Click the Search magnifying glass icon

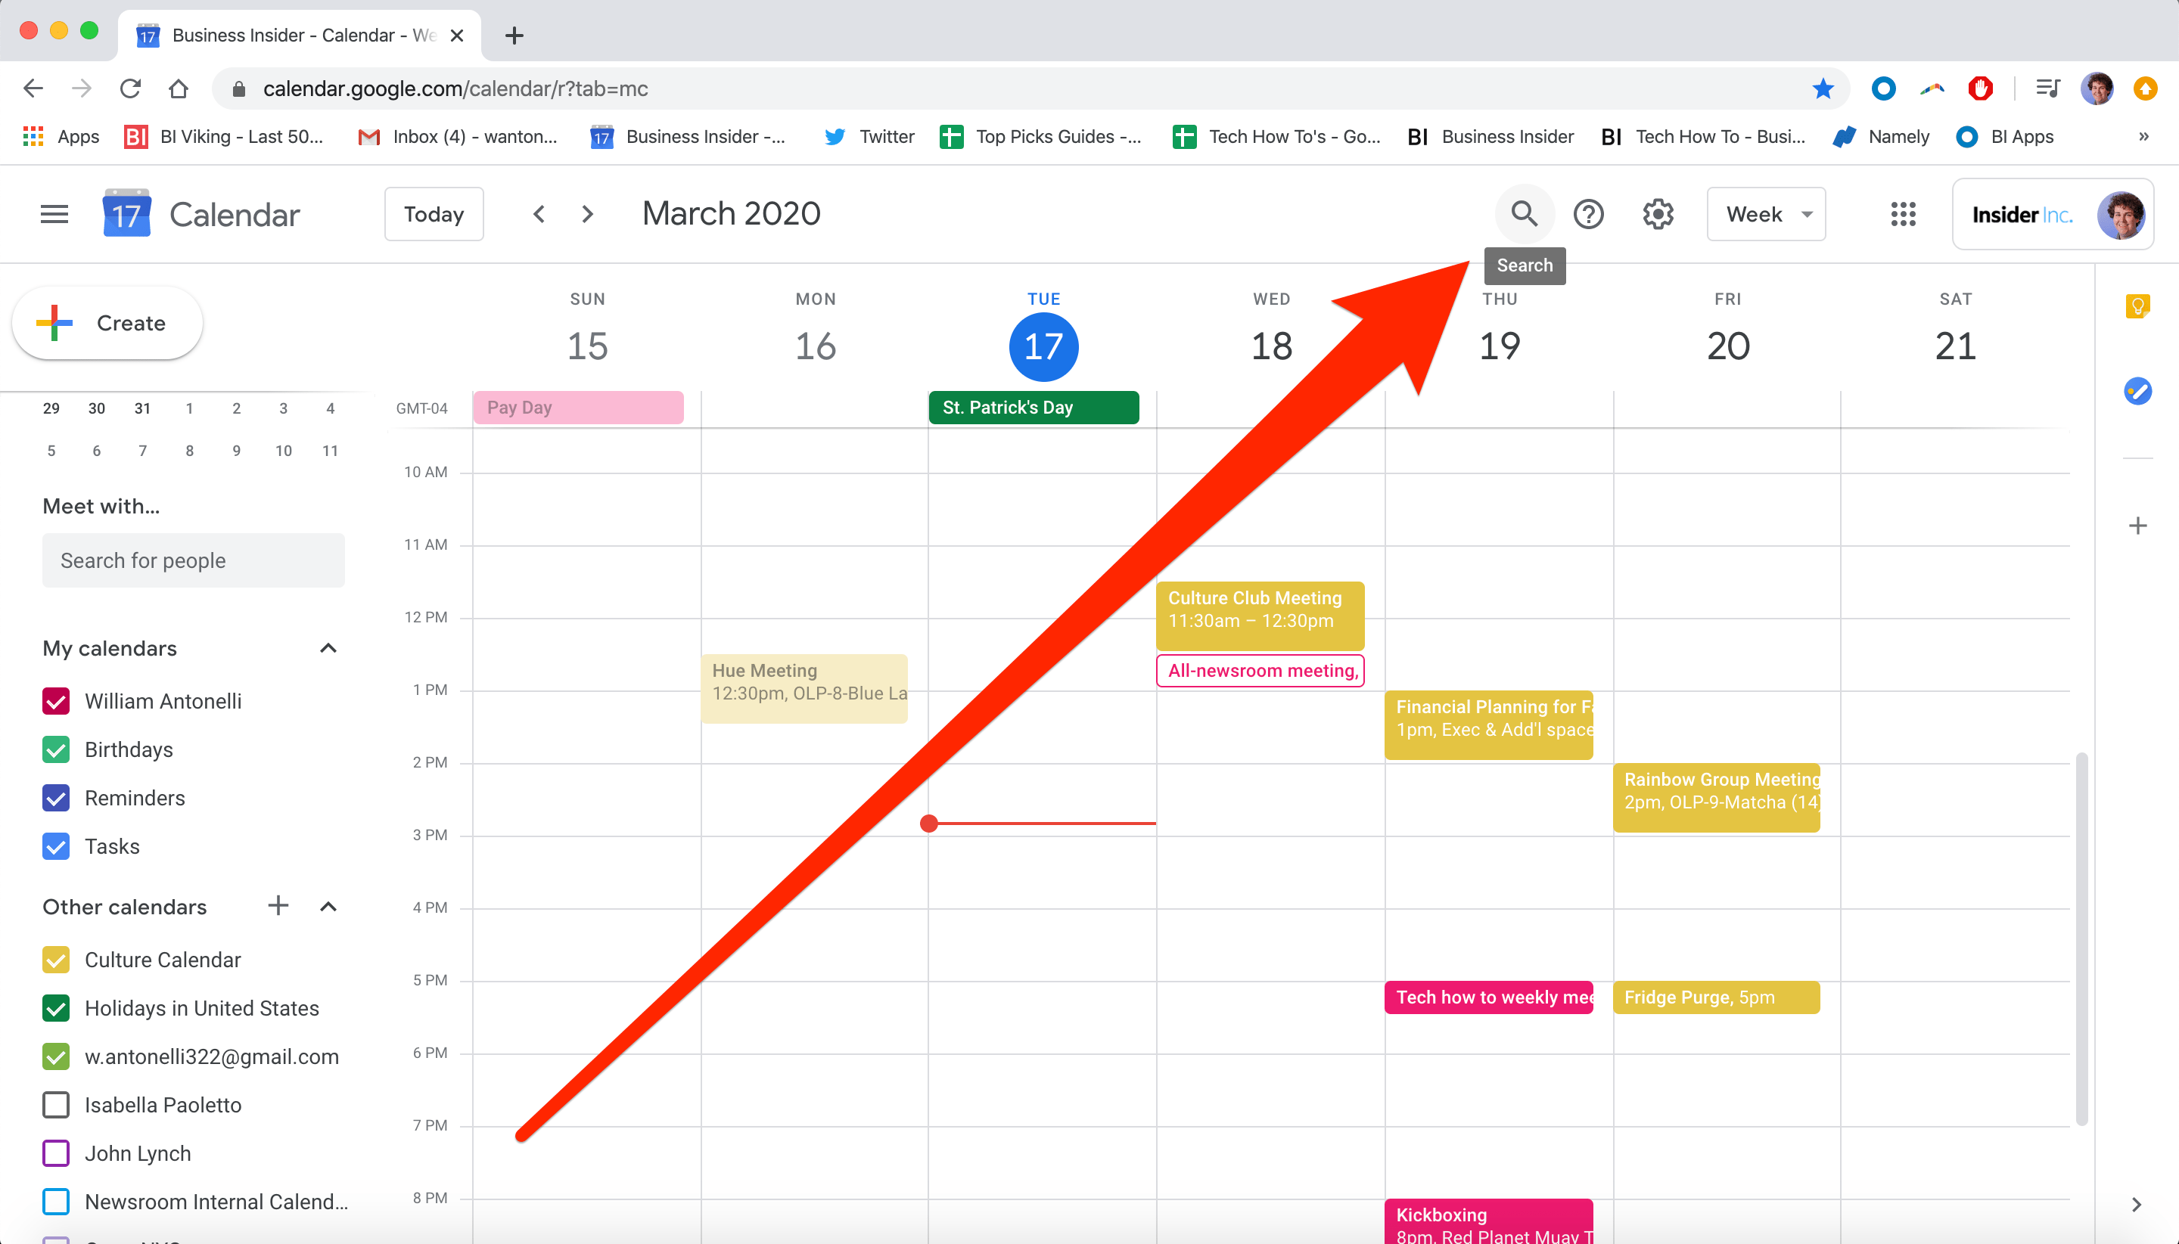[x=1523, y=213]
